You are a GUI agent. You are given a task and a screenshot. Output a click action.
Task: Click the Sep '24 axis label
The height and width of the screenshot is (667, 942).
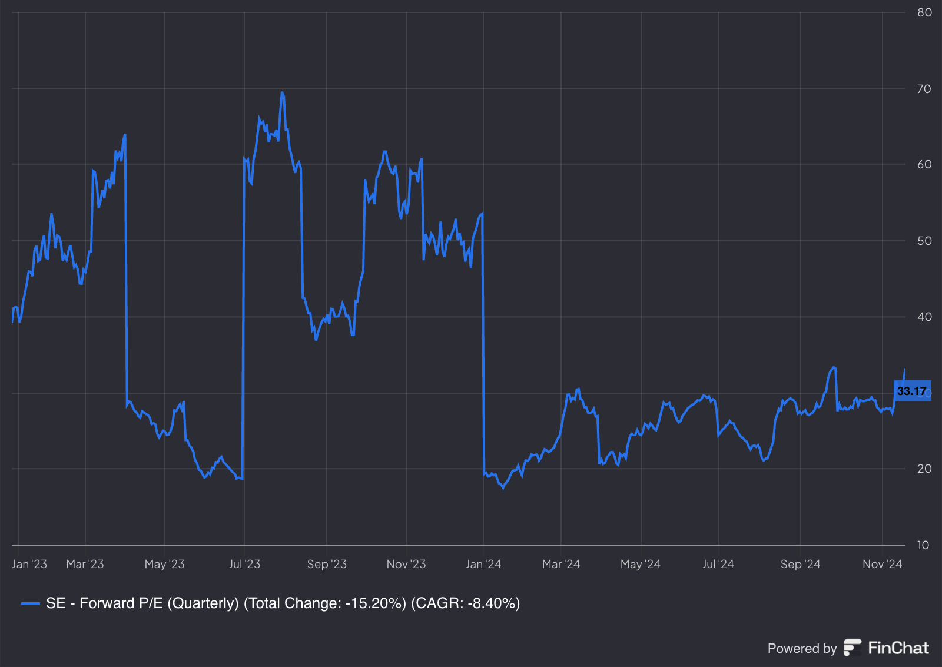point(800,564)
